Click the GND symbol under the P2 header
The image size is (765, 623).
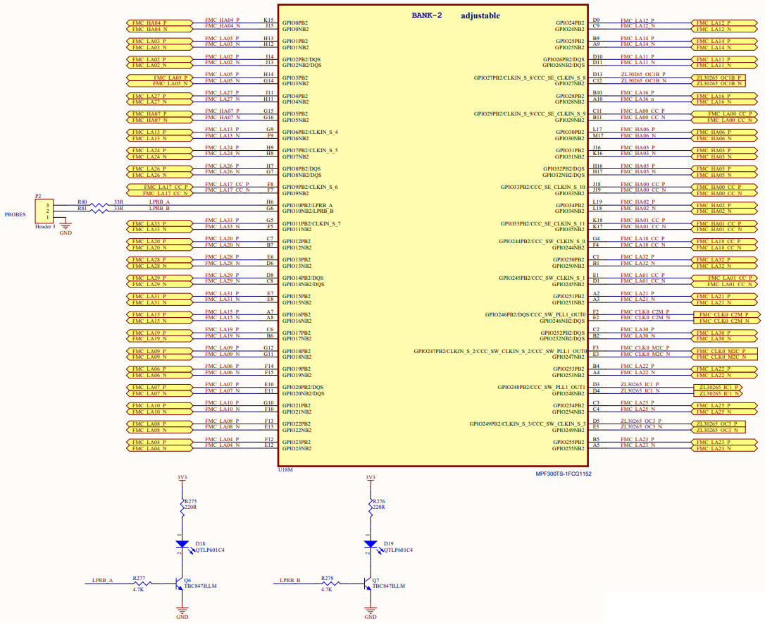tap(66, 225)
